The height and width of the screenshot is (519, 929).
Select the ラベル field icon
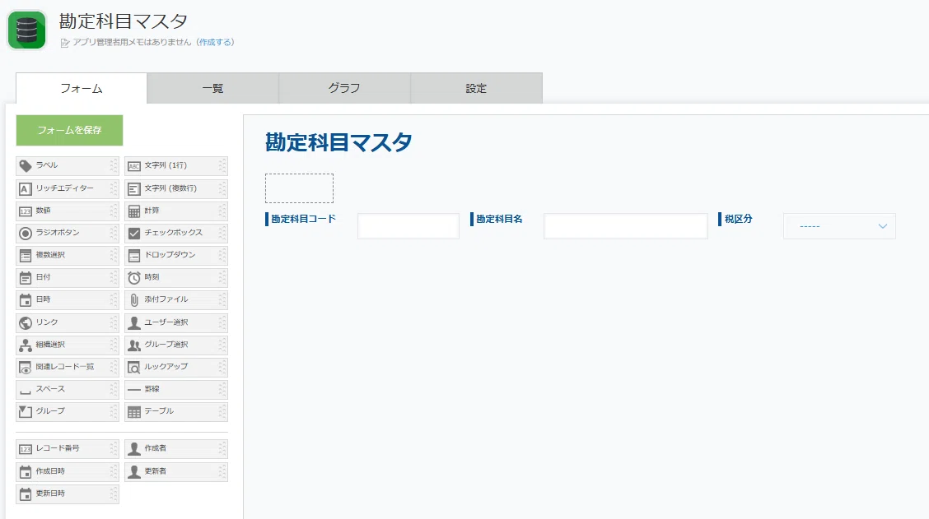tap(25, 165)
